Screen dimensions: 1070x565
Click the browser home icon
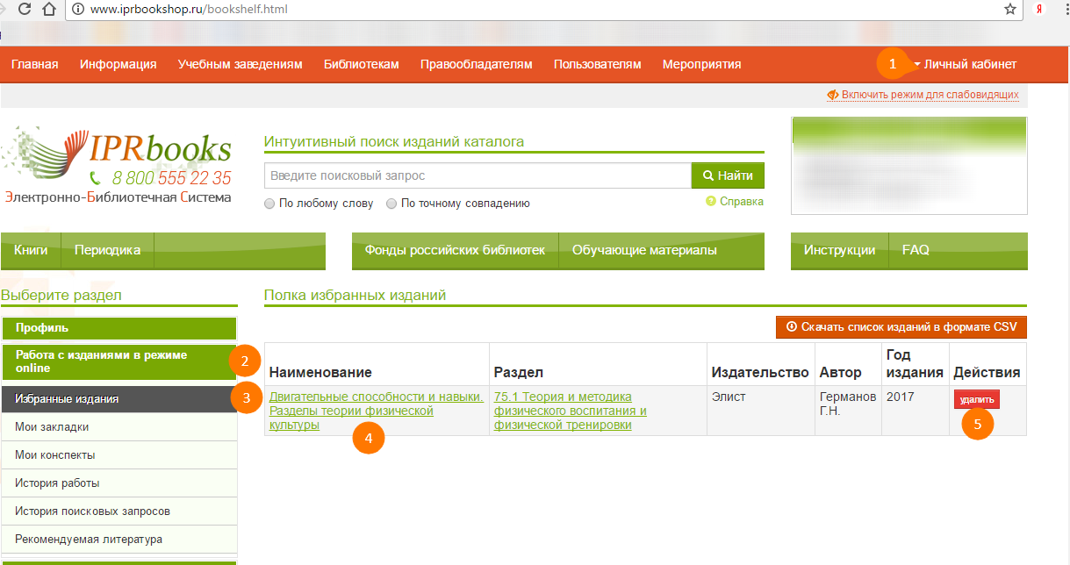point(49,11)
